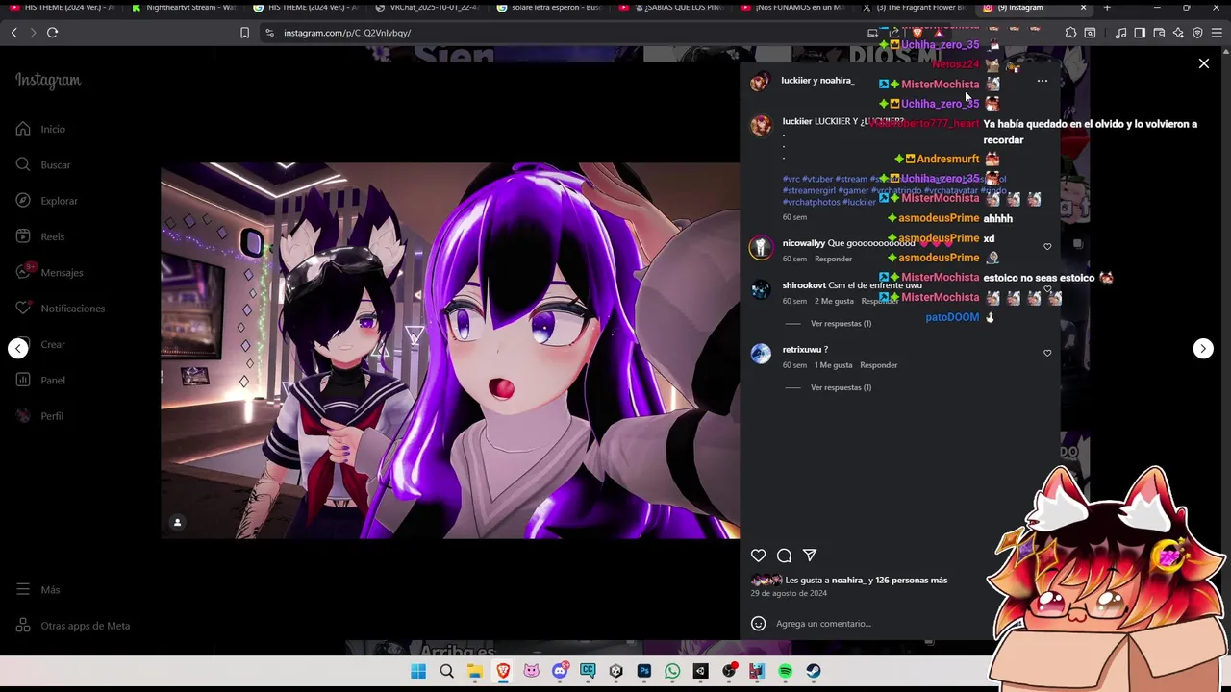The width and height of the screenshot is (1231, 692).
Task: Go to Reels in the sidebar
Action: pyautogui.click(x=39, y=236)
